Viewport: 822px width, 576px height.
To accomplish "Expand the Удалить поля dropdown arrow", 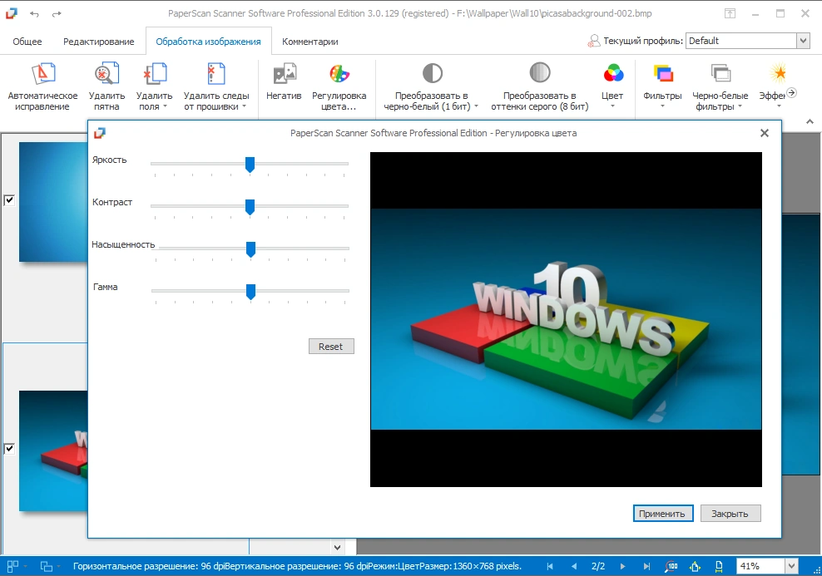I will [165, 107].
